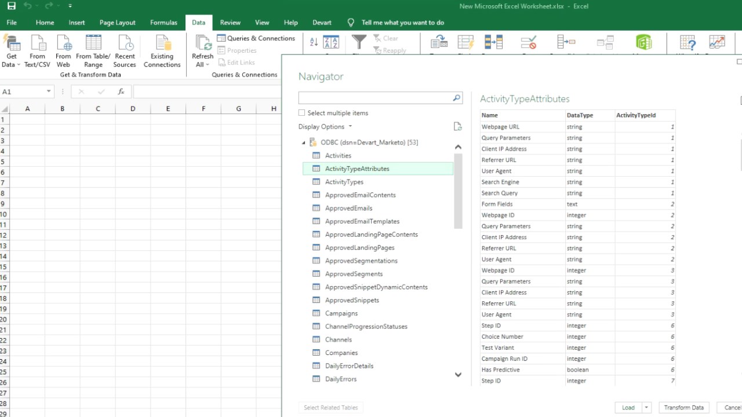Screen dimensions: 742x417
Task: Collapse the ODBC Devart_Marketo node
Action: (x=303, y=142)
